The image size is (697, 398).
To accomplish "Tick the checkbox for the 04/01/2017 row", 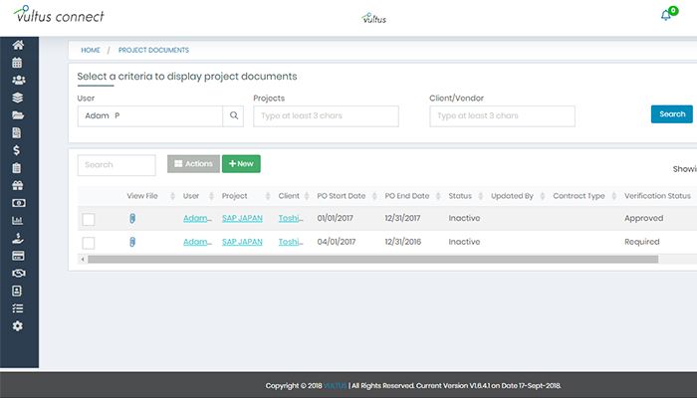I will (x=89, y=243).
